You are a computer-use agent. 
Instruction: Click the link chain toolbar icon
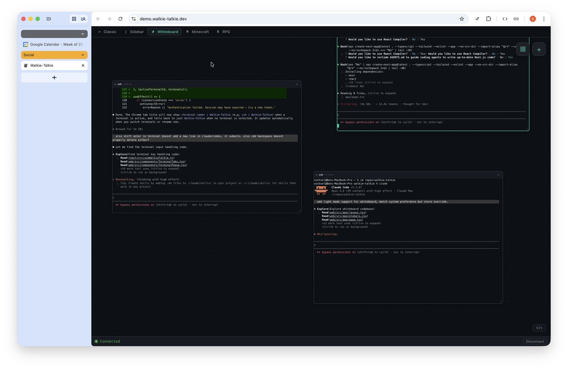click(516, 19)
